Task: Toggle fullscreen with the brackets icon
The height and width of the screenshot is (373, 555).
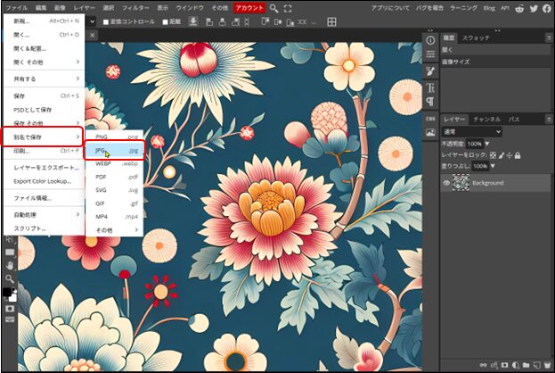Action: pos(288,9)
